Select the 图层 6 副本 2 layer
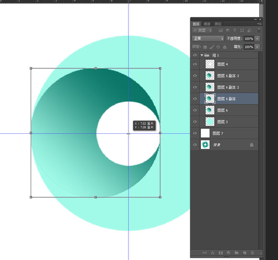The height and width of the screenshot is (260, 278). pos(229,87)
